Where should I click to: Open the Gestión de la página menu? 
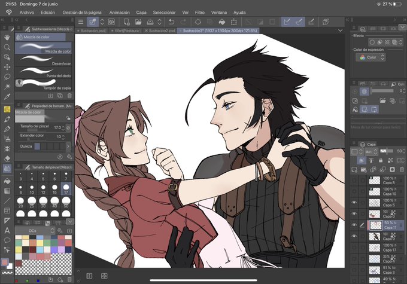coord(82,13)
